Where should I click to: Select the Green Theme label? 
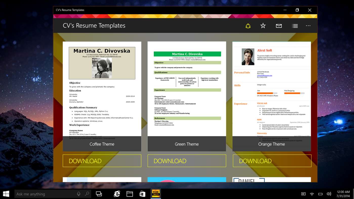tap(187, 144)
